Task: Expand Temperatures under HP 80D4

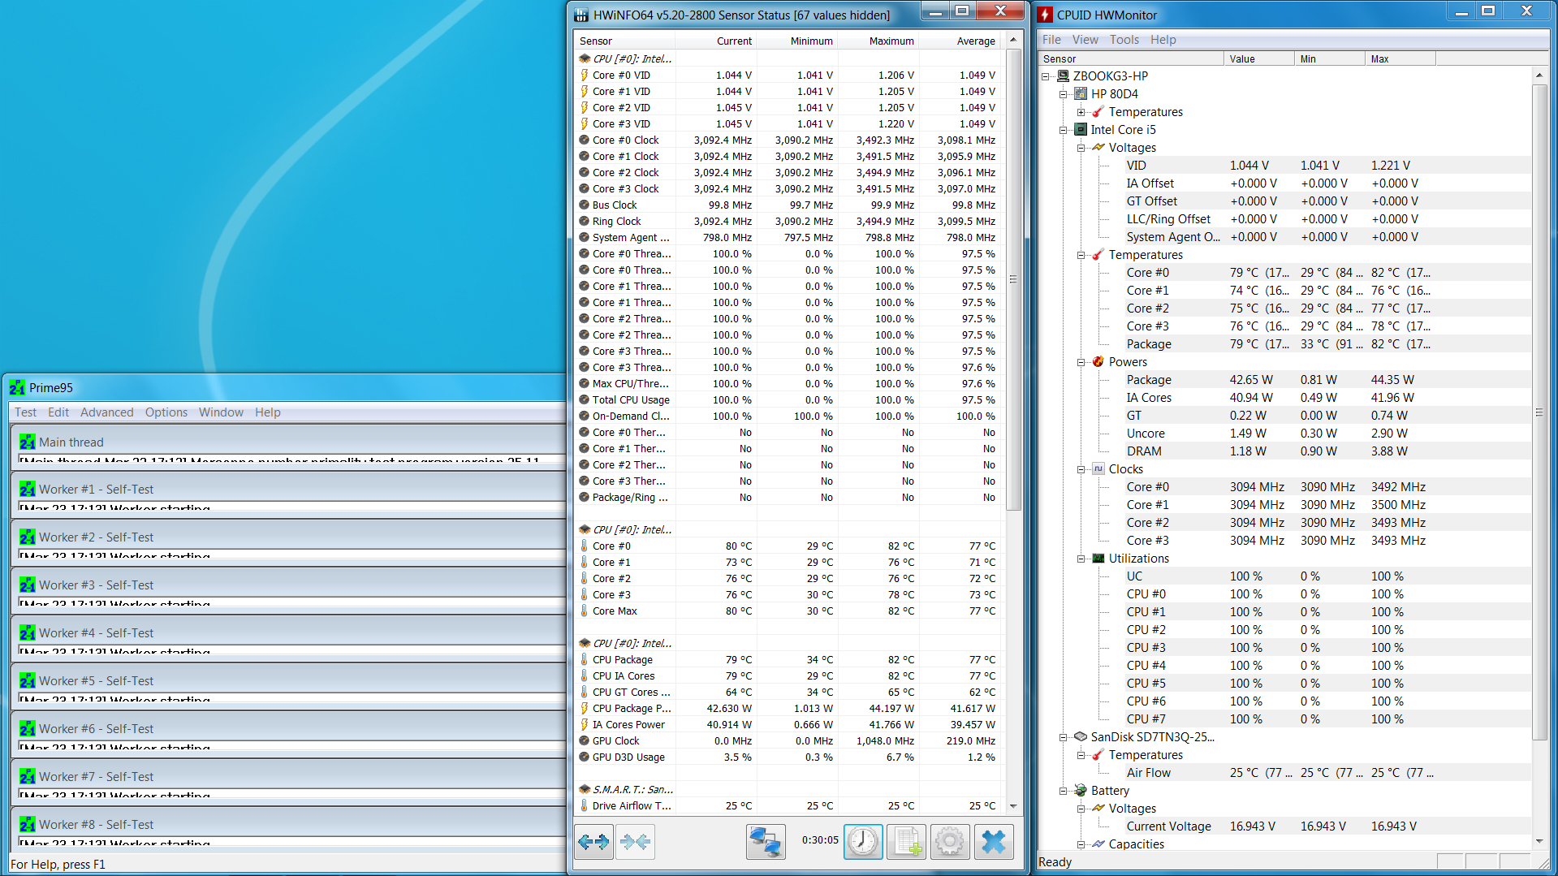Action: pos(1081,112)
